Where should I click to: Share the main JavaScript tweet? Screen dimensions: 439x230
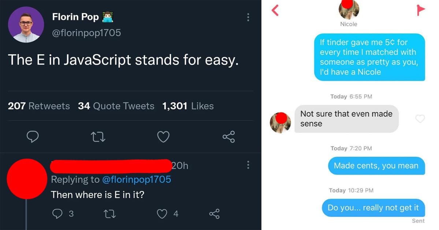[x=228, y=137]
